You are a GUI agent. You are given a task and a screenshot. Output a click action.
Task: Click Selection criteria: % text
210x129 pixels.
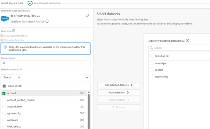[11, 70]
